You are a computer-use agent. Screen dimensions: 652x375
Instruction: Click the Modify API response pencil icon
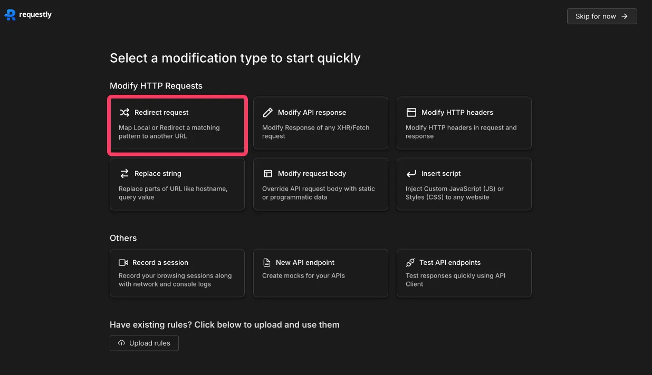[x=268, y=112]
